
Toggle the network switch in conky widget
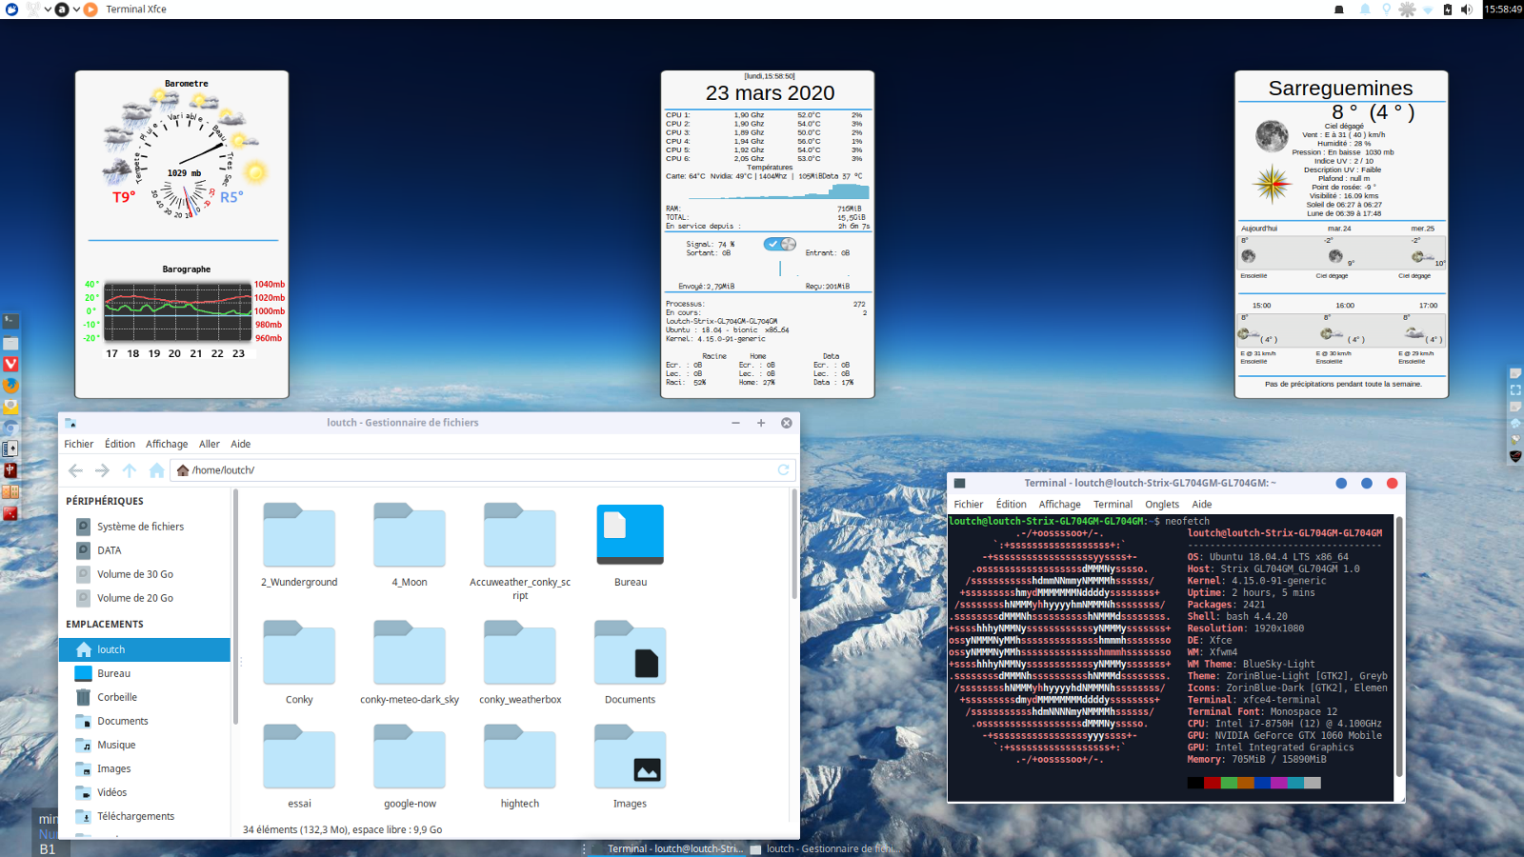click(x=780, y=244)
